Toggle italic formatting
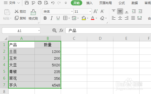 (x=52, y=18)
